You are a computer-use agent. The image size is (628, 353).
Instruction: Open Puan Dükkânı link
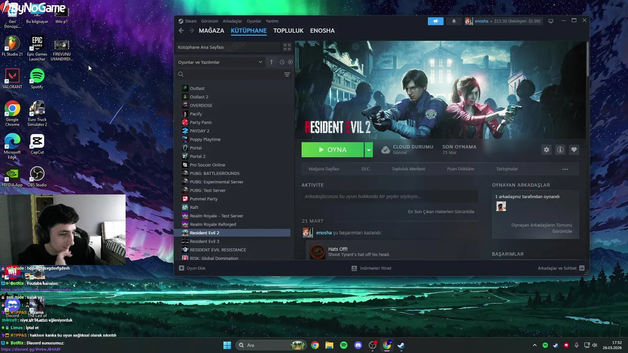460,169
